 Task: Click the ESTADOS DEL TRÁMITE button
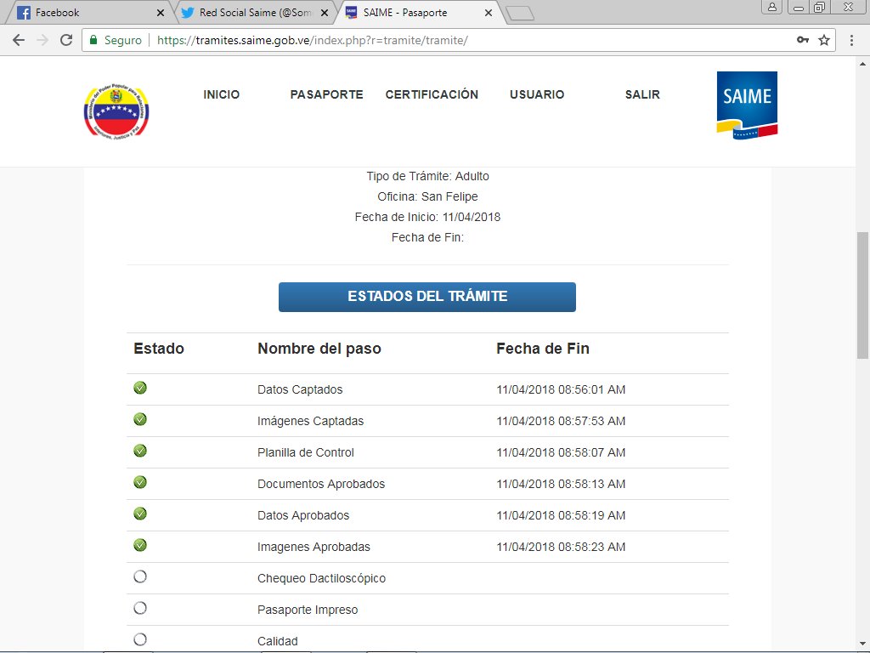(427, 297)
